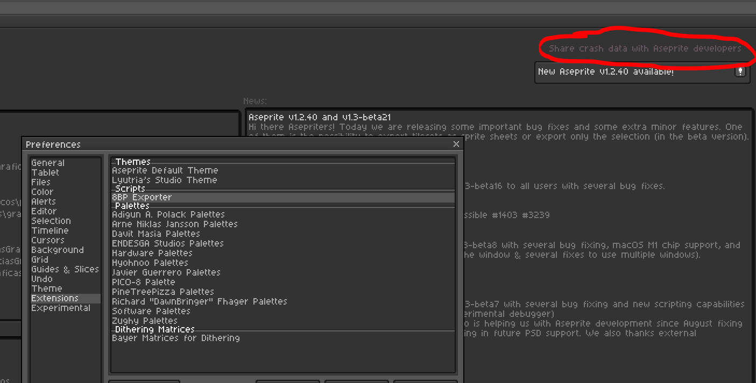Viewport: 756px width, 383px height.
Task: Select Hyohnoo Palettes entry
Action: (x=283, y=263)
